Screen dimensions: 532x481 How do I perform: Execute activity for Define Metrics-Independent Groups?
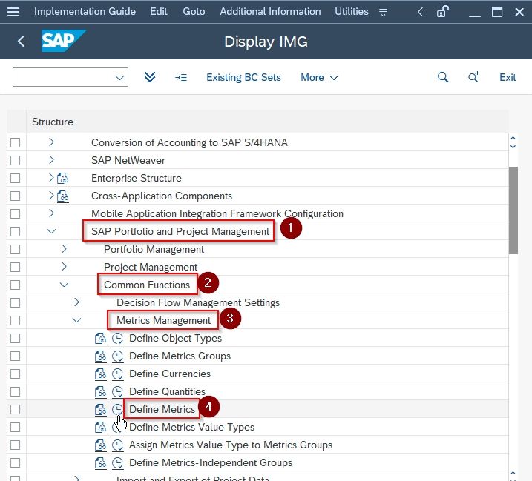click(117, 462)
